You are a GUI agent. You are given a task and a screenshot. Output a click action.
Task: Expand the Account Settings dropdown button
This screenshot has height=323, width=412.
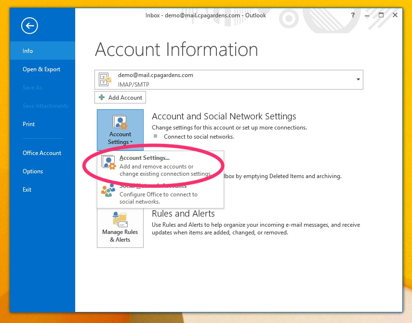pyautogui.click(x=120, y=130)
